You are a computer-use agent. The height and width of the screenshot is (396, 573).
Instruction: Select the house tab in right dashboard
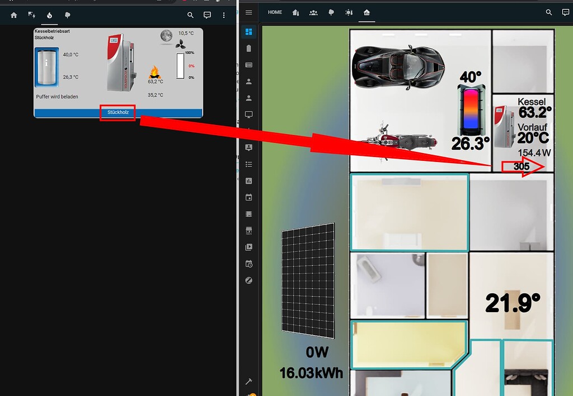coord(367,12)
